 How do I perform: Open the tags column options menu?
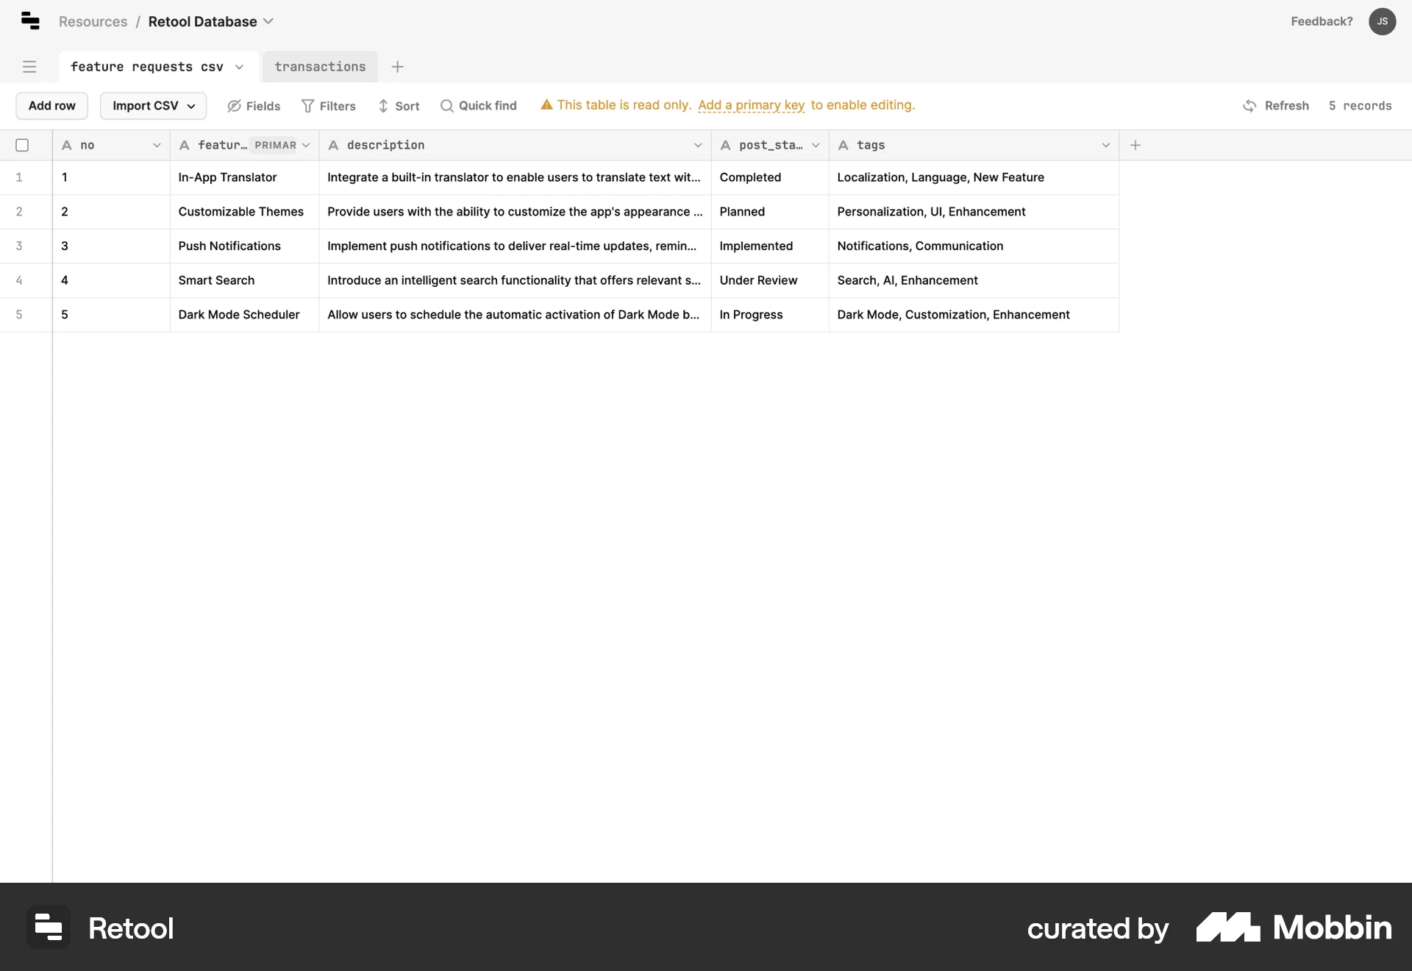pyautogui.click(x=1106, y=145)
